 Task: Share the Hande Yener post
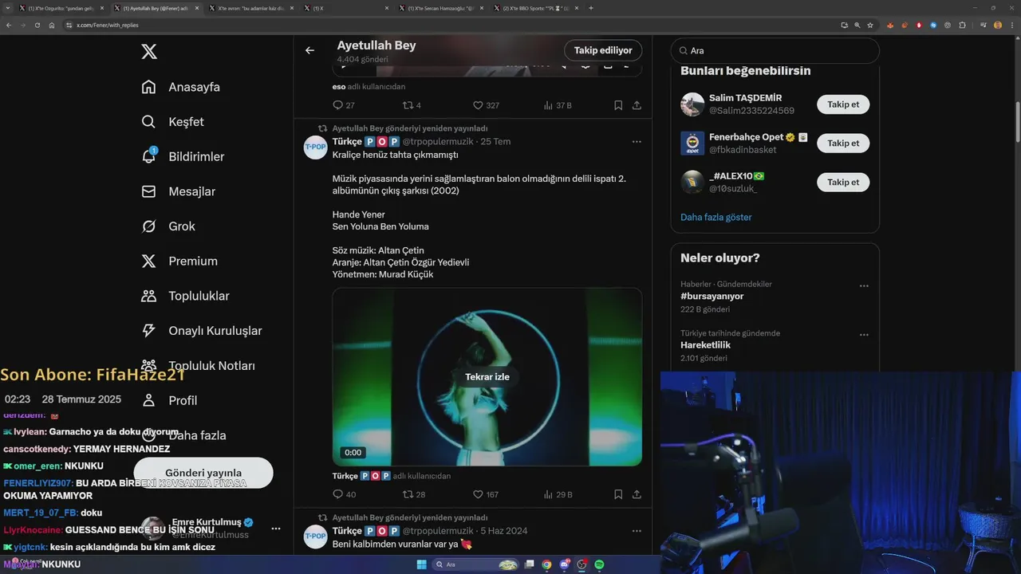637,494
